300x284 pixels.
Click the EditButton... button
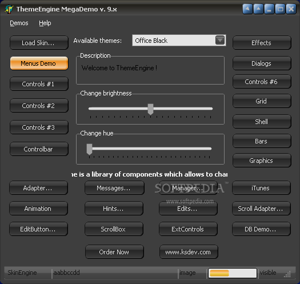pos(38,229)
